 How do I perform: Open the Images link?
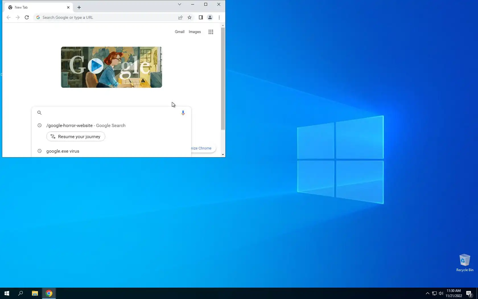click(195, 32)
